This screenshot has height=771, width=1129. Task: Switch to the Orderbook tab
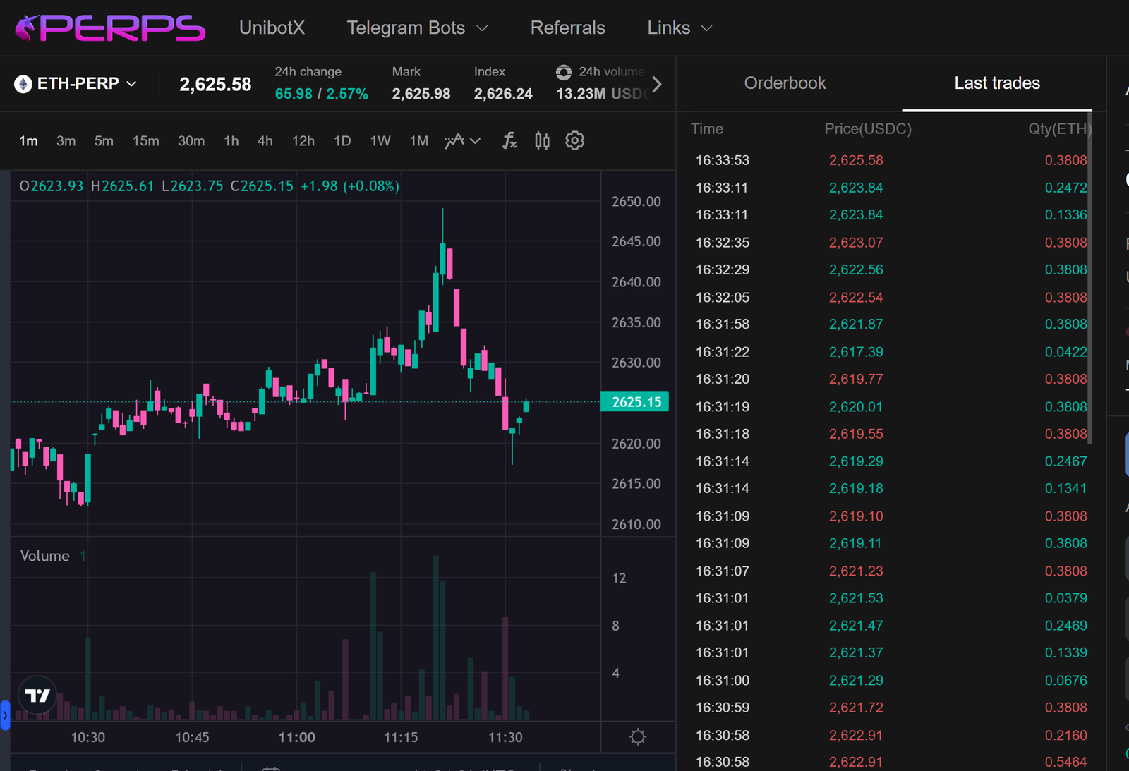(785, 83)
